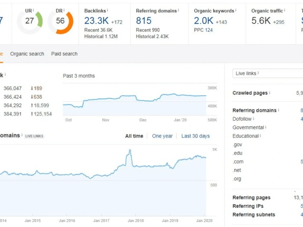
Task: Click the Educational info icon
Action: (260, 136)
